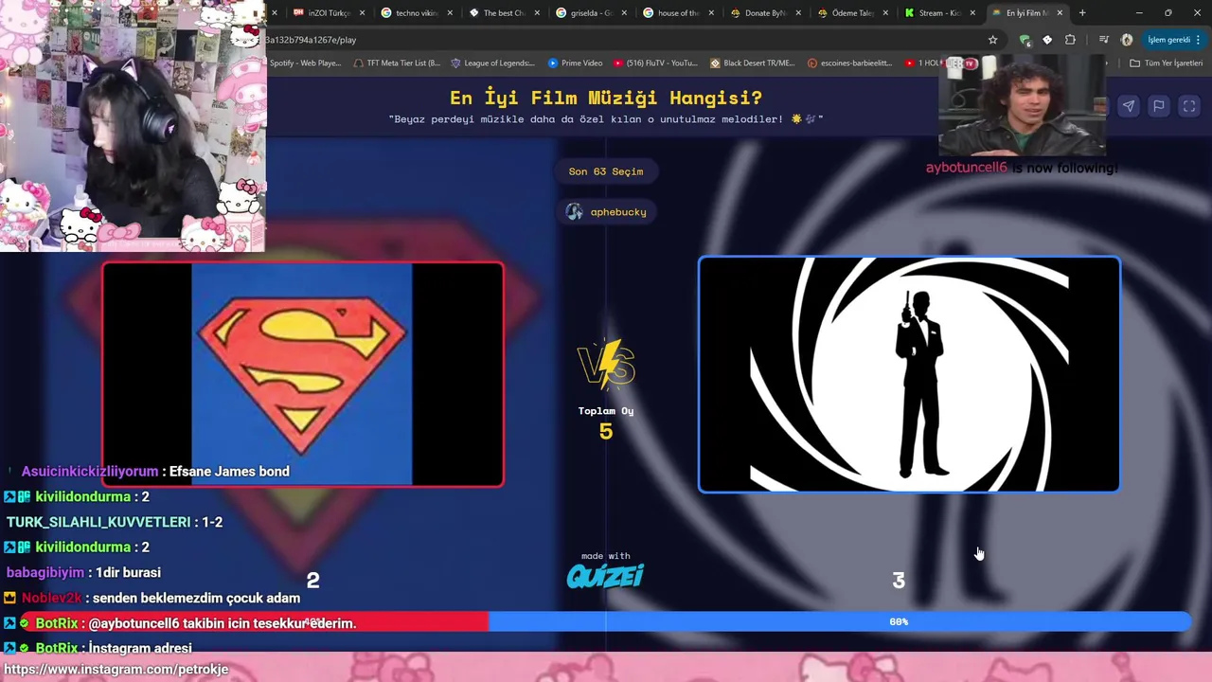Screen dimensions: 1212x682
Task: Click the vote number 3 under James Bond
Action: 899,581
